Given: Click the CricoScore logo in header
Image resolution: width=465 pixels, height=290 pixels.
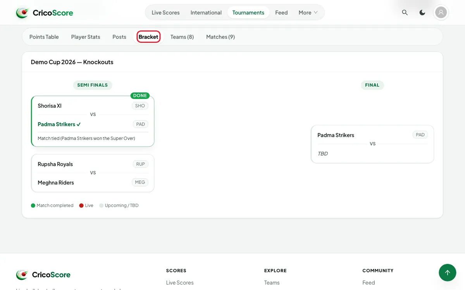Looking at the screenshot, I should (45, 13).
